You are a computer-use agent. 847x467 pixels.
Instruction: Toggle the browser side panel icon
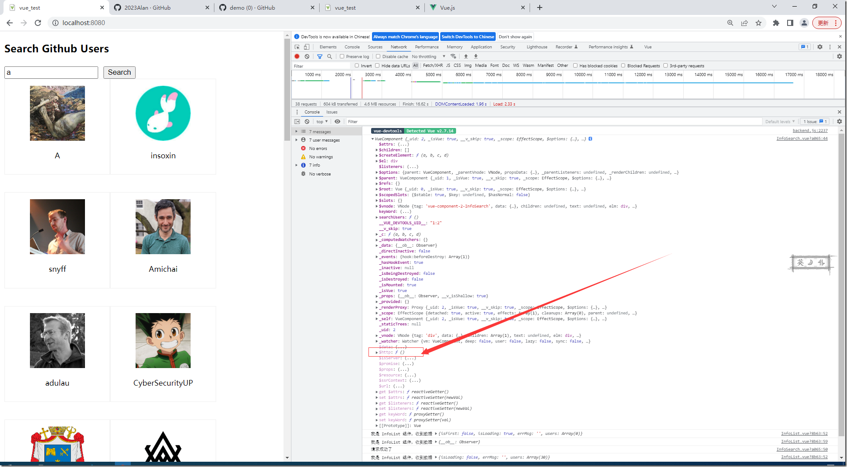790,23
